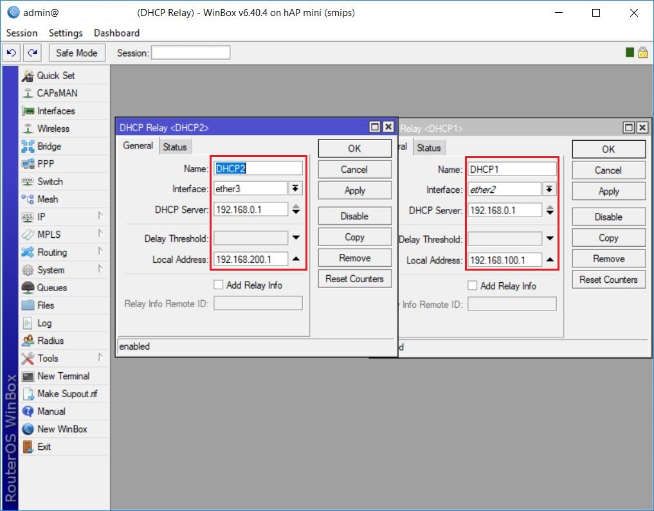Screen dimensions: 654x511
Task: Click Remove in DHCP1 relay window
Action: pyautogui.click(x=608, y=259)
